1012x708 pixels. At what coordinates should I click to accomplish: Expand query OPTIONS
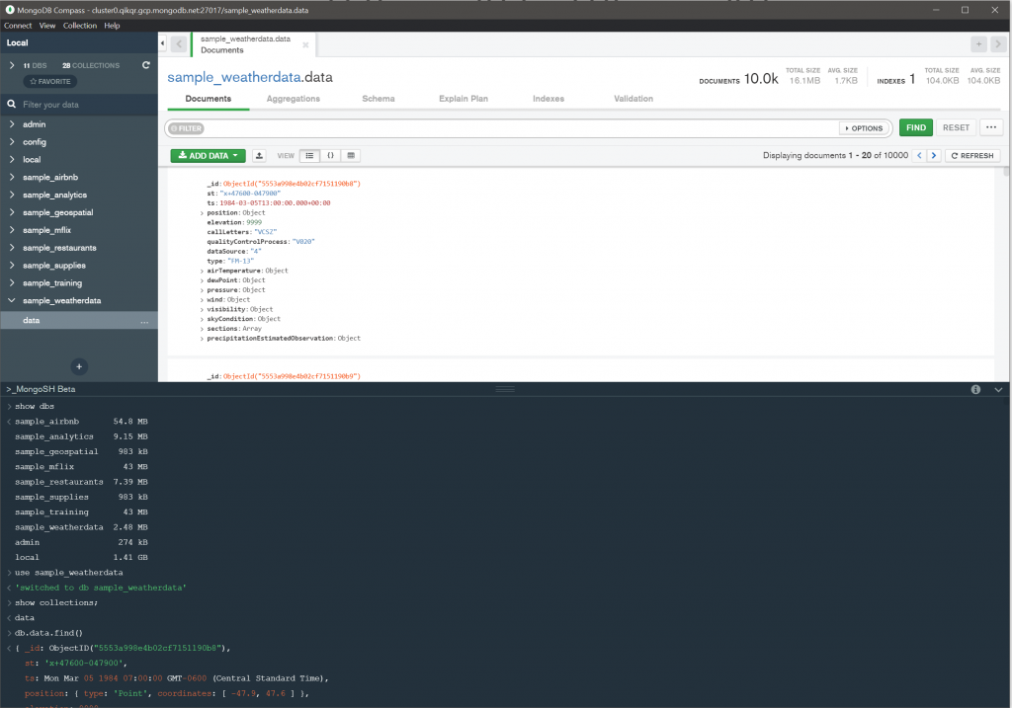point(864,128)
